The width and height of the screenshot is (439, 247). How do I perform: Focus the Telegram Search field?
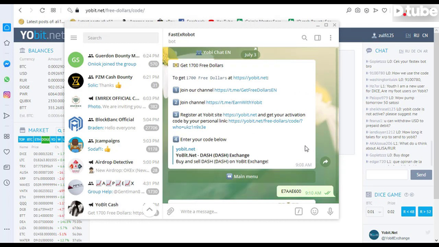click(121, 38)
